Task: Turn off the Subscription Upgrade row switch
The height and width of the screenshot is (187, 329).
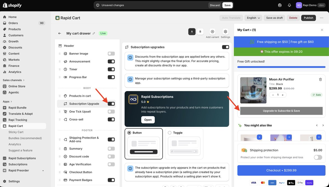Action: 111,104
